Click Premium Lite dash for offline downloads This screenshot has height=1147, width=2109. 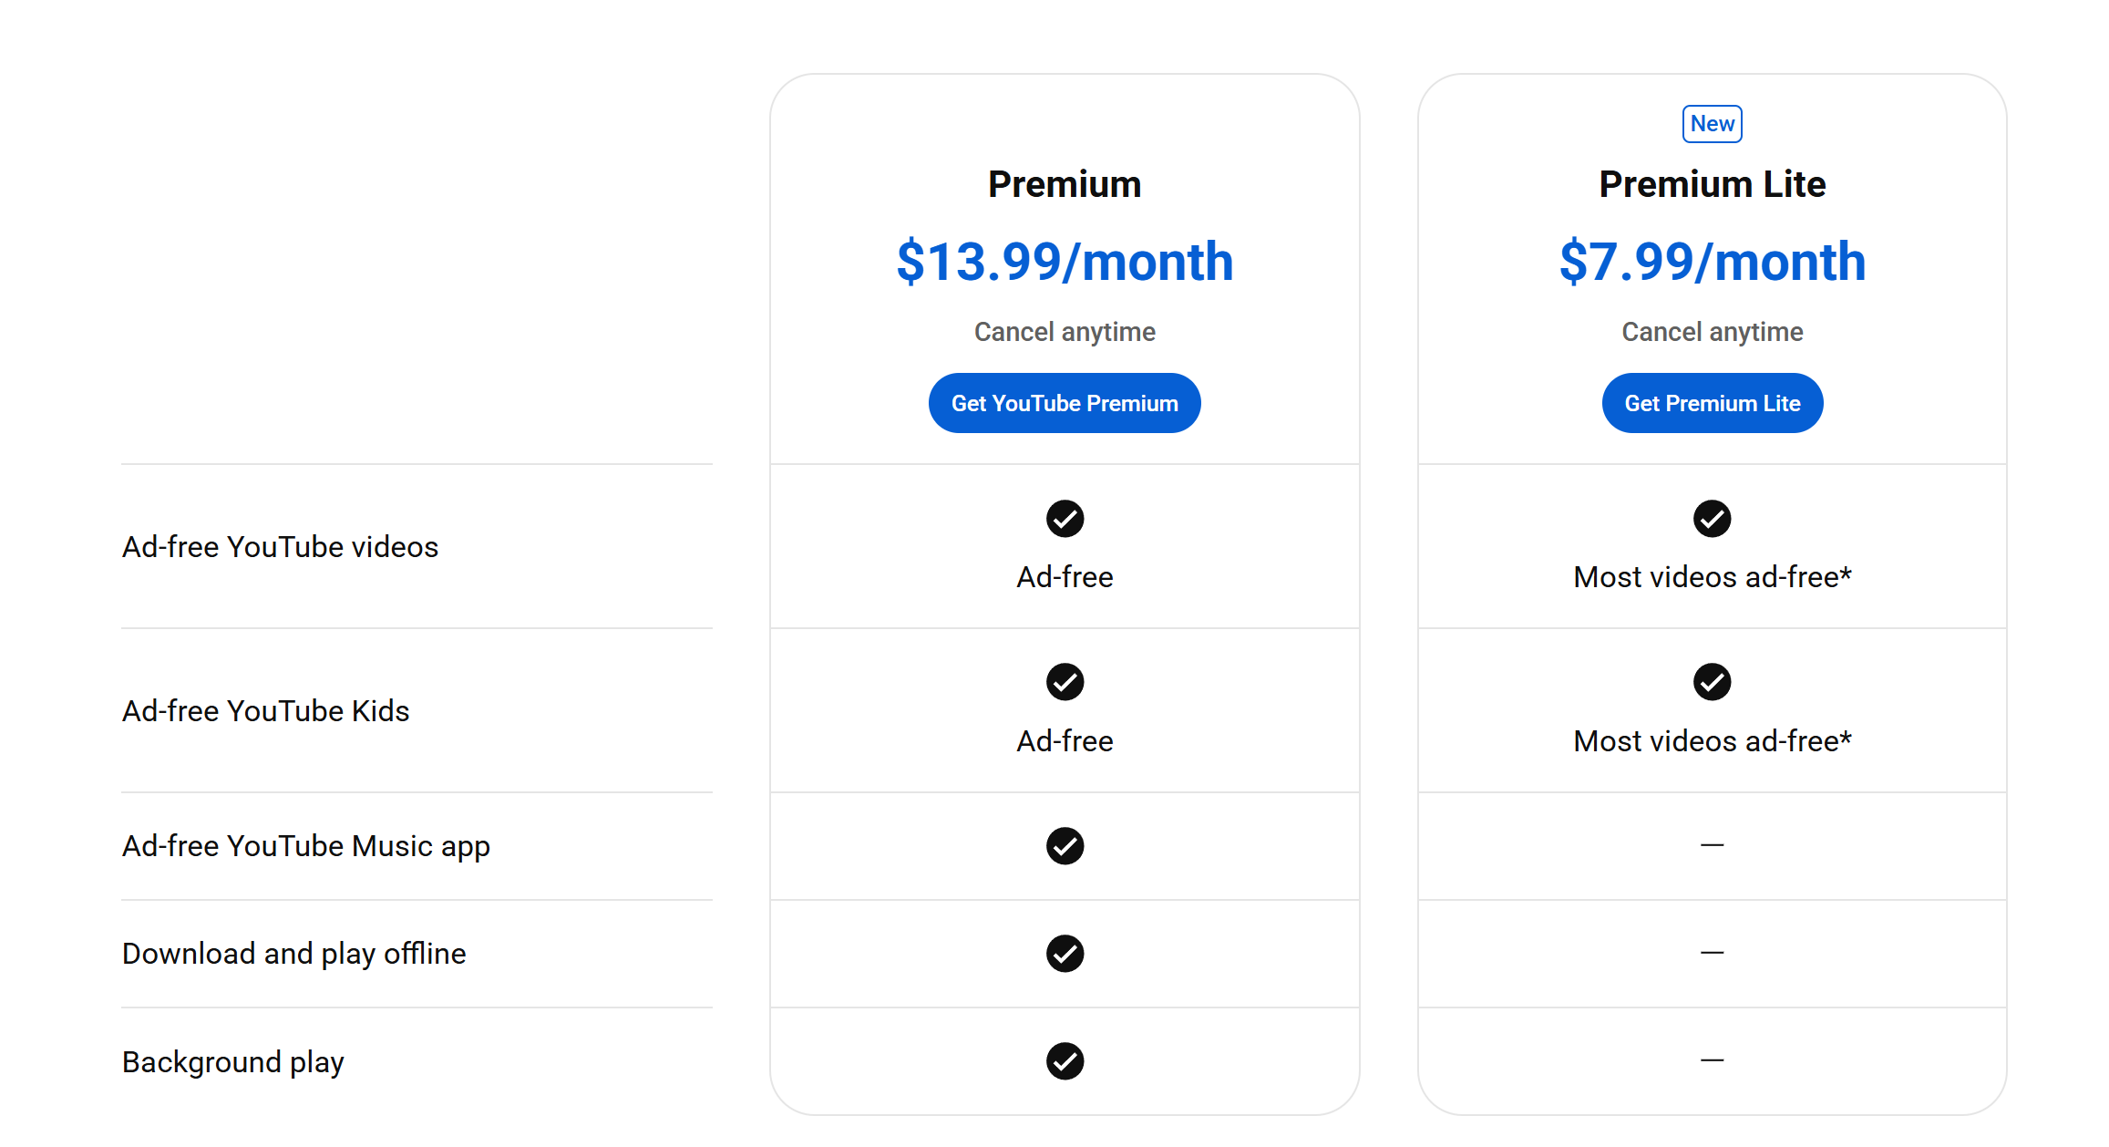tap(1712, 953)
